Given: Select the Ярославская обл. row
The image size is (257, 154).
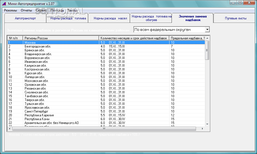Looking at the screenshot, I should click(x=106, y=108).
